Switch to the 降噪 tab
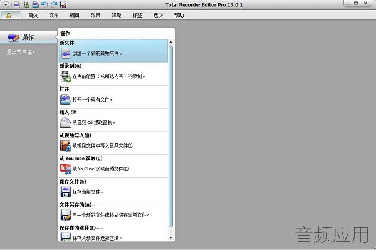Screen dimensions: 376x250 pos(117,15)
